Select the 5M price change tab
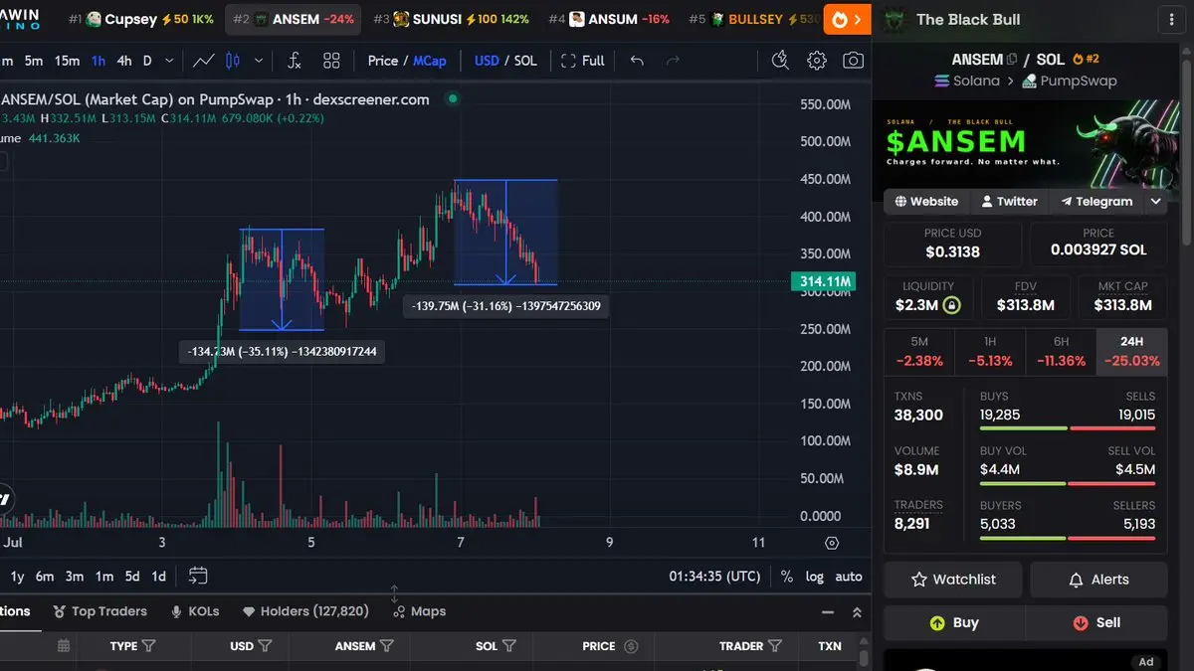The width and height of the screenshot is (1194, 671). [919, 351]
